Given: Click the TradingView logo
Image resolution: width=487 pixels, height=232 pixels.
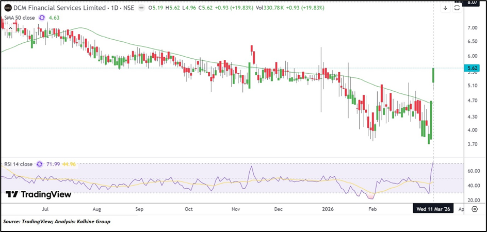Looking at the screenshot, I should 38,194.
